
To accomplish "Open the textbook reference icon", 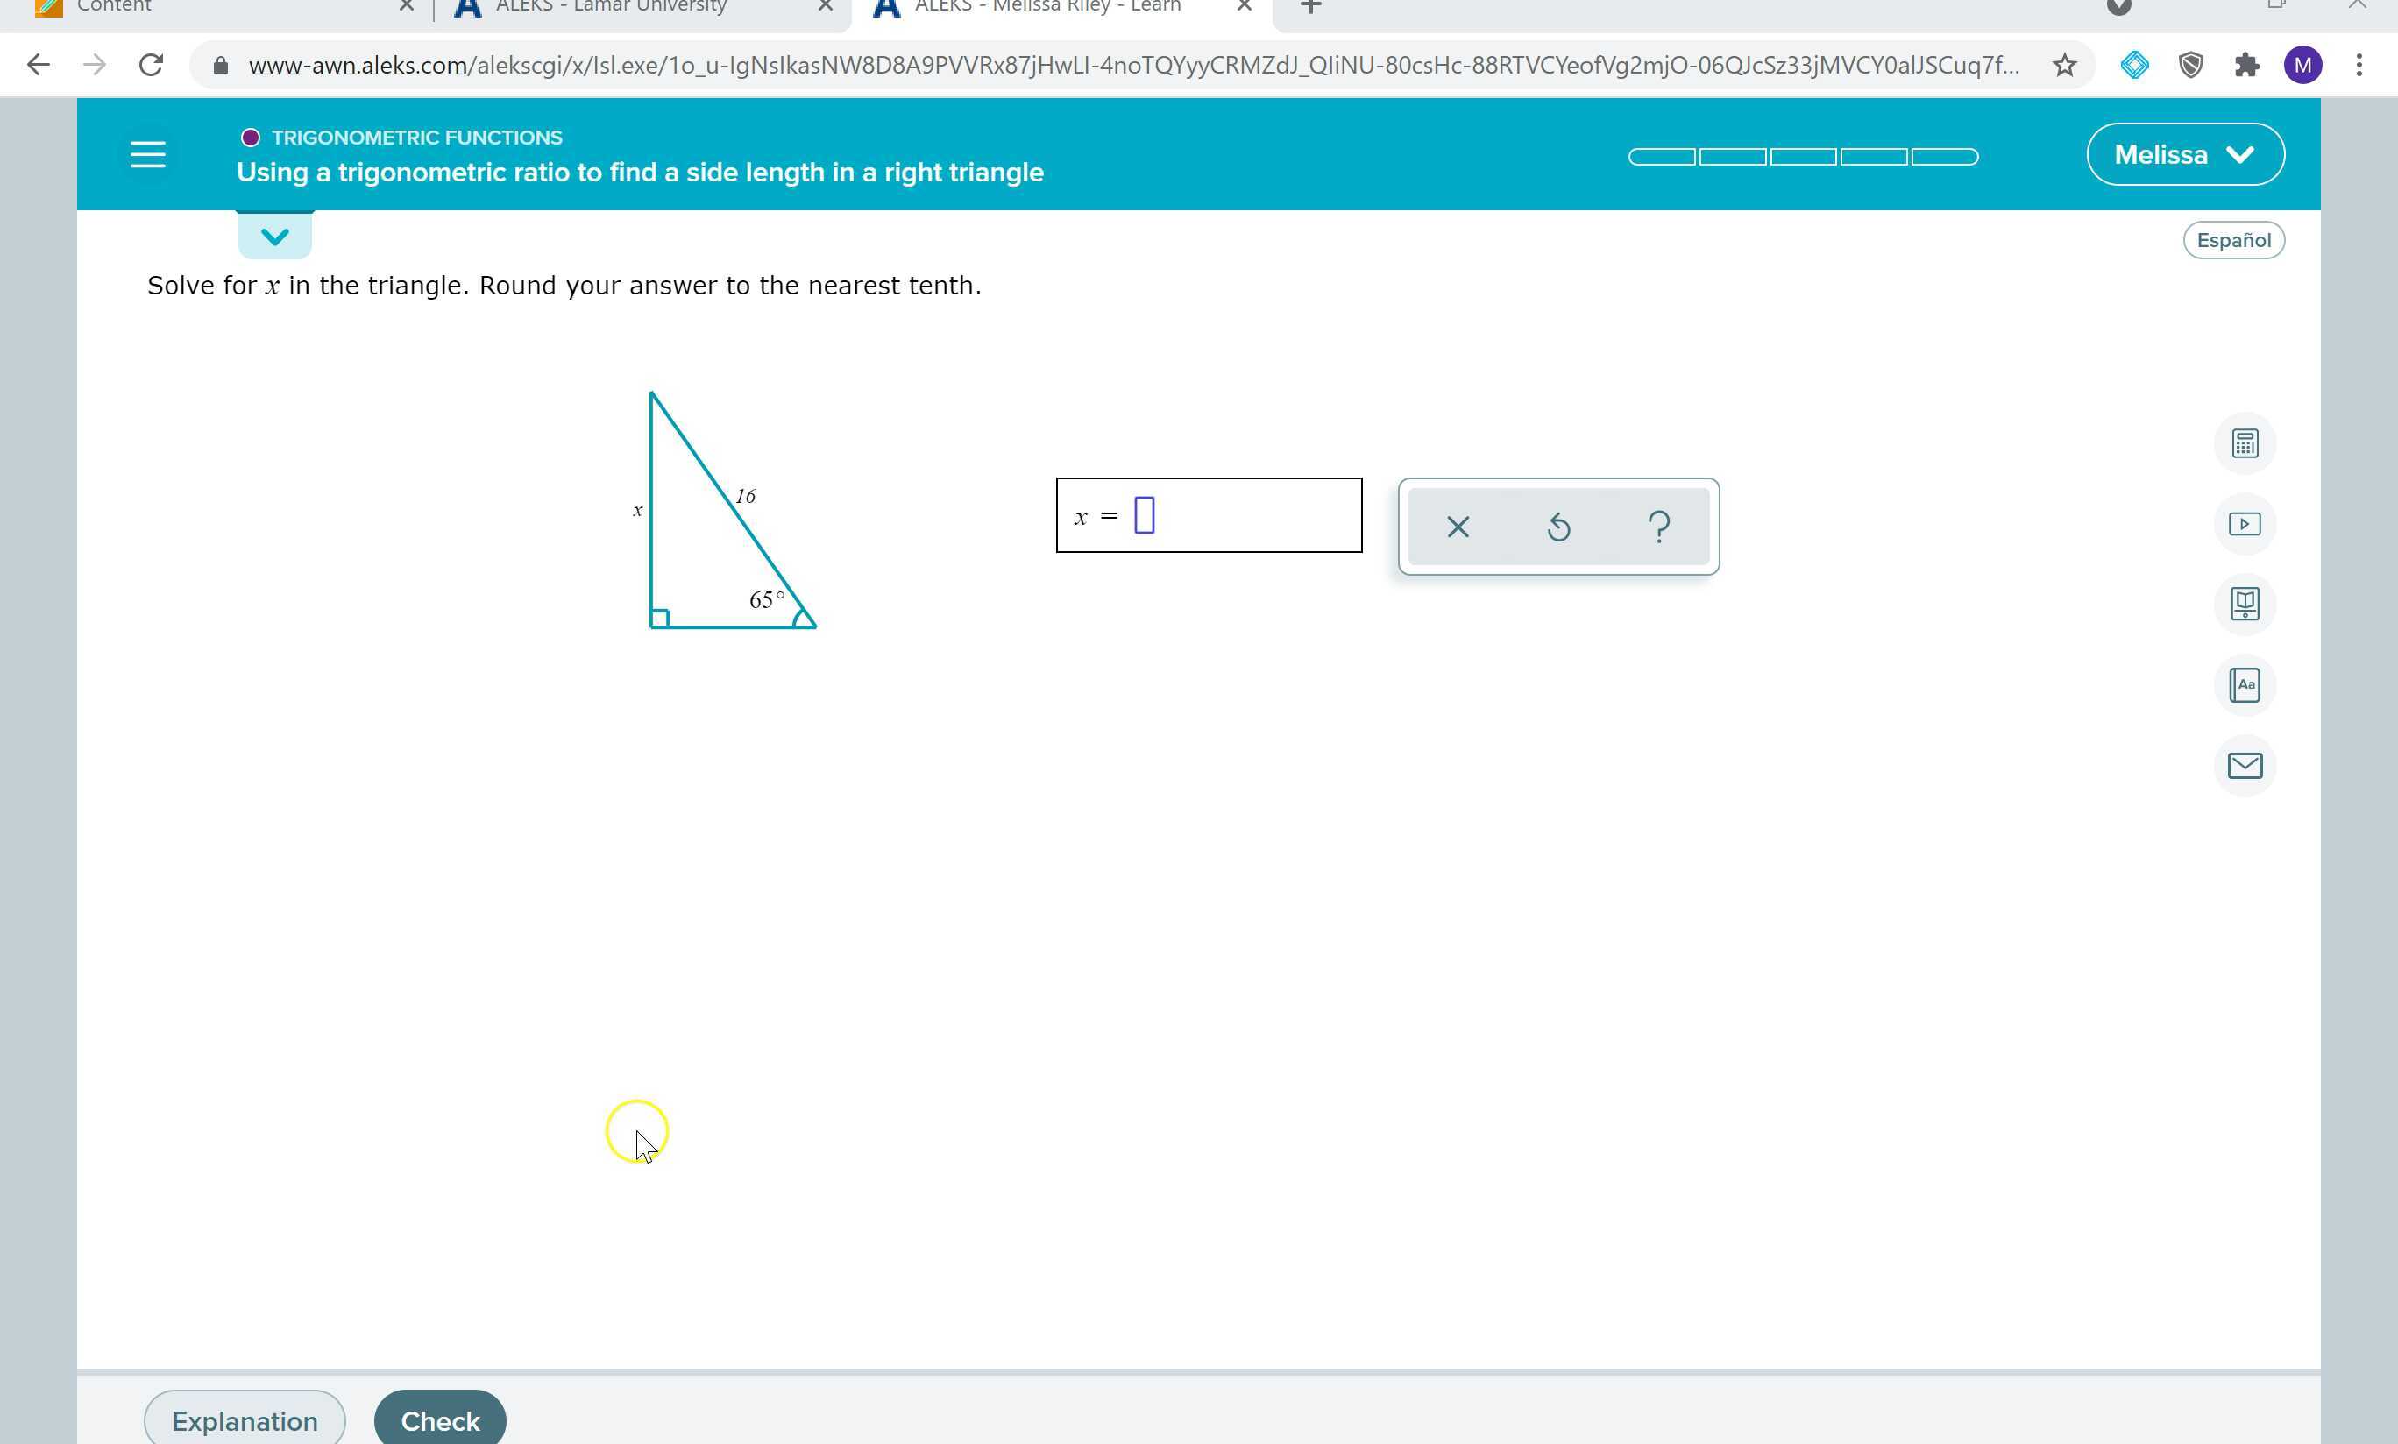I will click(2245, 604).
